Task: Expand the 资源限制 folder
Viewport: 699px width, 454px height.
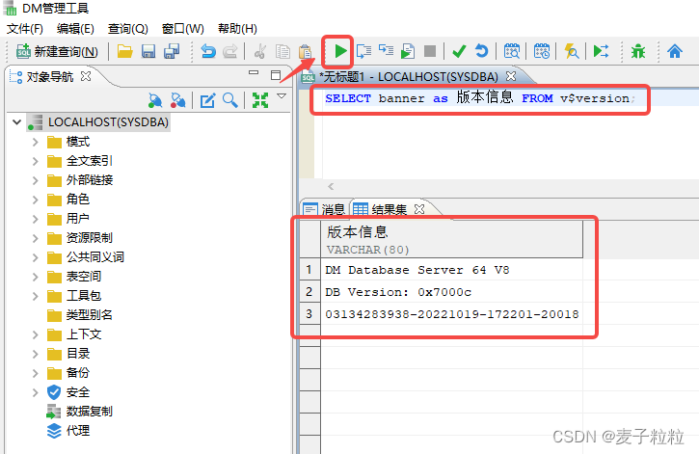Action: (x=36, y=238)
